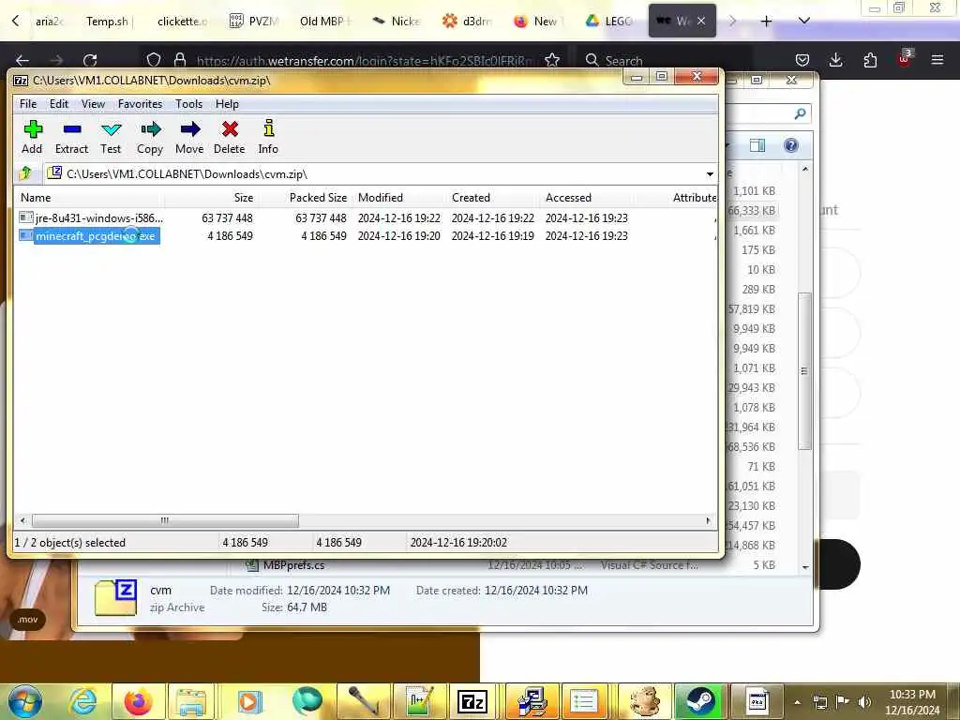Open the View menu
Screen dimensions: 960x720
(93, 104)
